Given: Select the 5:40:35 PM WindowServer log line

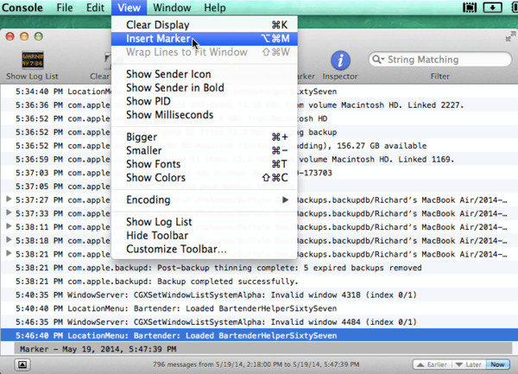Looking at the screenshot, I should (x=259, y=295).
